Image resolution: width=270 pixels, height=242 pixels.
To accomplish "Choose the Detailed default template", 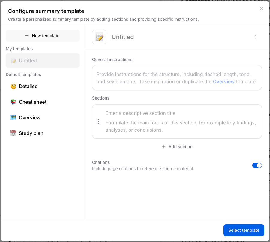I will 28,86.
